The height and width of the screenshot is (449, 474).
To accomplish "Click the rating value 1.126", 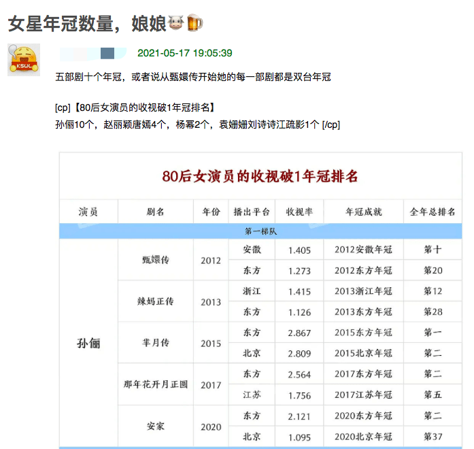I will coord(299,312).
